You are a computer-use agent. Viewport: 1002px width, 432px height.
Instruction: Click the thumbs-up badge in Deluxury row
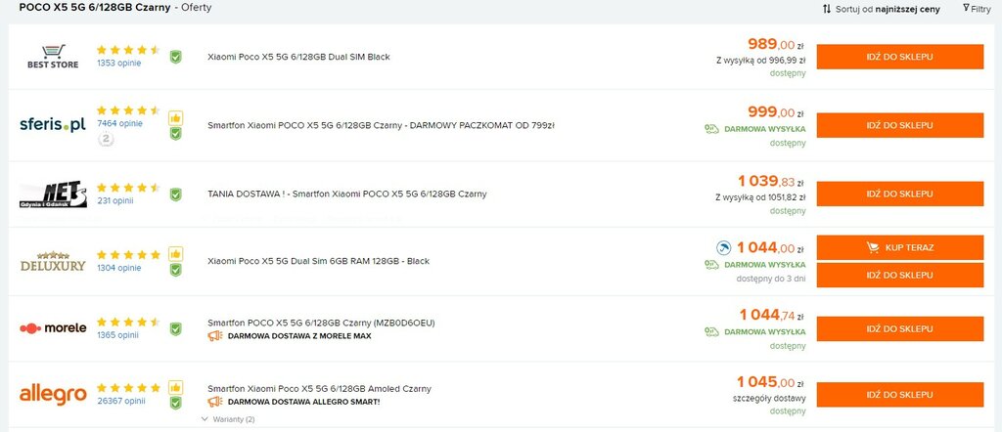point(176,254)
